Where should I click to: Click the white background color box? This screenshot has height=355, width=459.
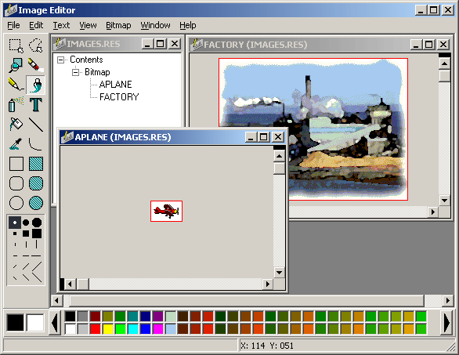tap(35, 323)
